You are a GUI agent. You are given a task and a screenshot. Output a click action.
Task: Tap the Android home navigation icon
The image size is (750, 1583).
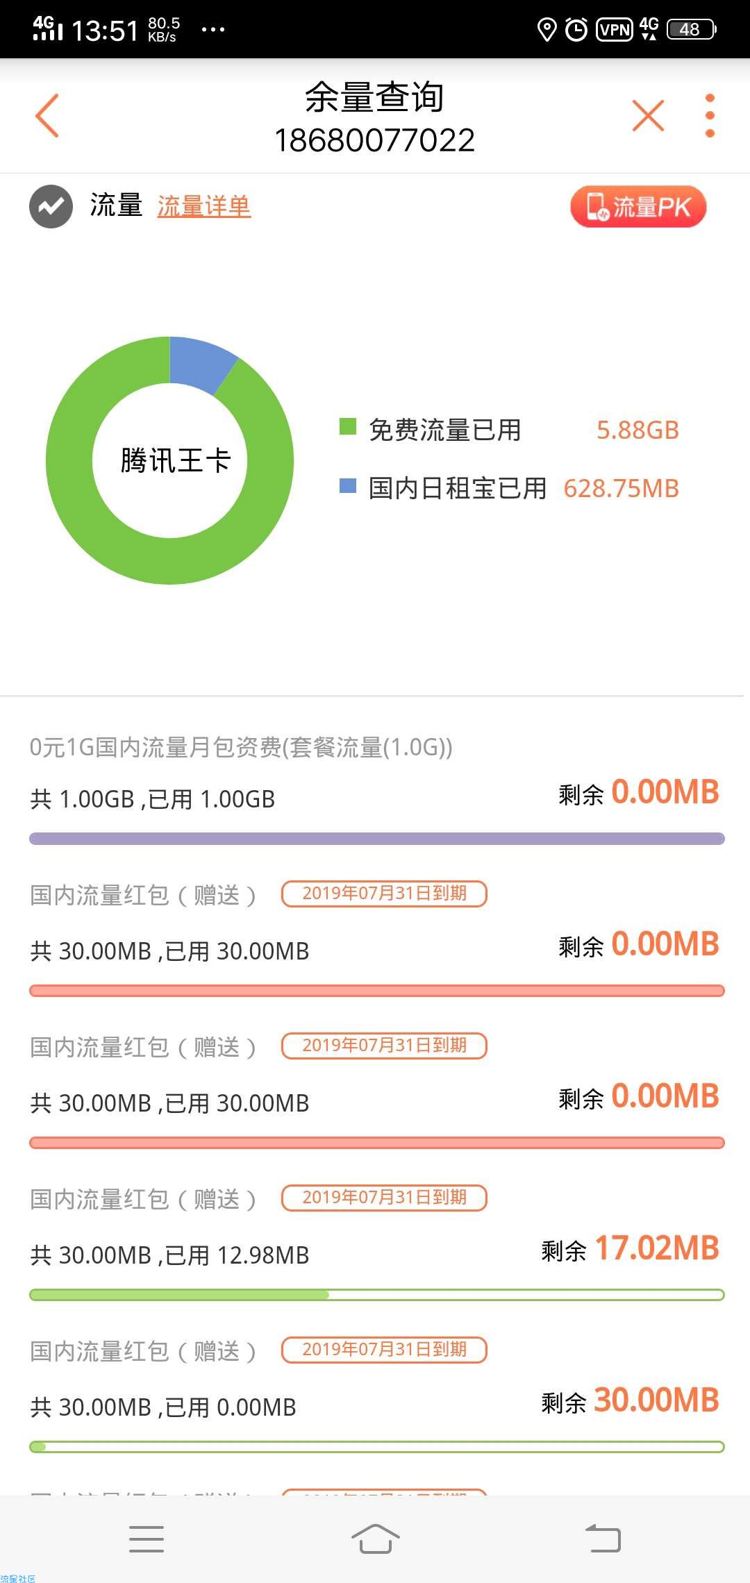pos(375,1539)
